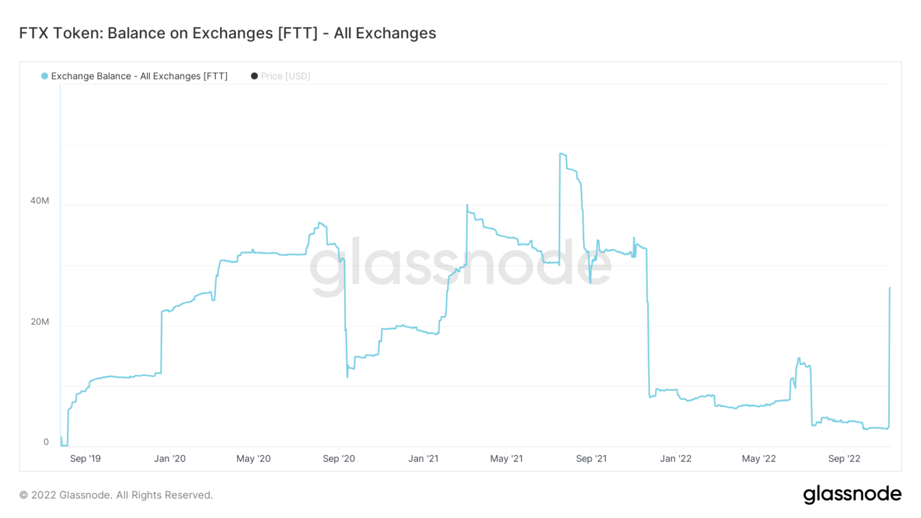Click the Sep '22 x-axis label
921x518 pixels.
pos(844,459)
